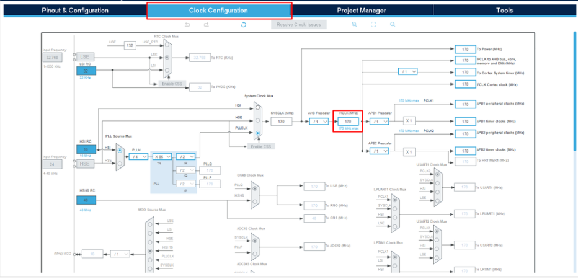Click the APB1 X 1 multiplier box

(x=409, y=122)
